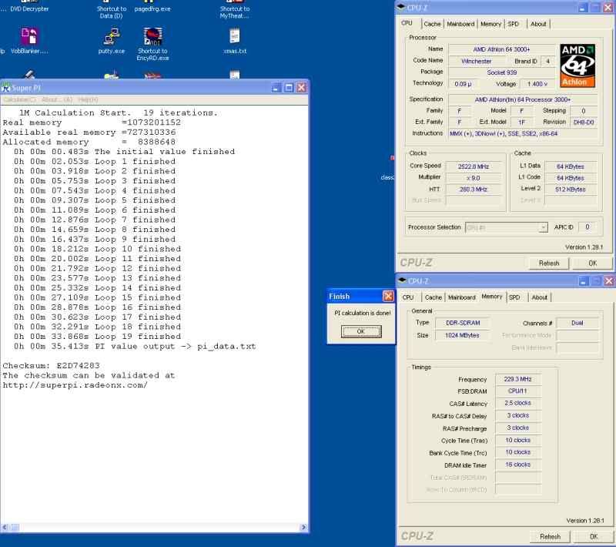The width and height of the screenshot is (616, 547).
Task: Open About tab in upper CPU-Z
Action: point(538,24)
